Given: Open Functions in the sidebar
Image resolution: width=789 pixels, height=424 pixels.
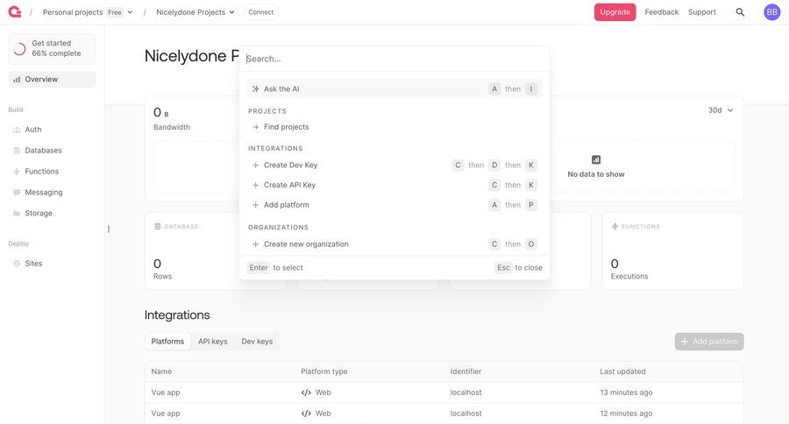Looking at the screenshot, I should click(x=52, y=172).
